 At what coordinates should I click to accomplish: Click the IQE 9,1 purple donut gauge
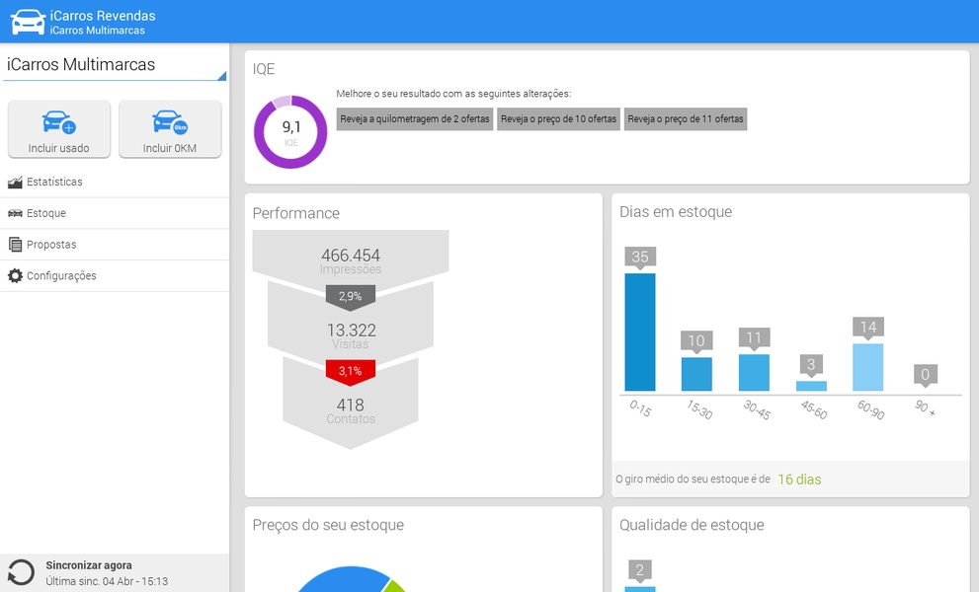click(x=290, y=131)
